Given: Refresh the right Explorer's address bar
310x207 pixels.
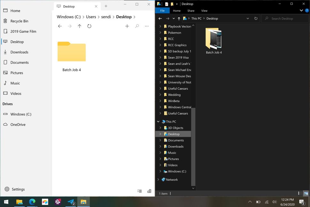Looking at the screenshot, I should (x=256, y=18).
